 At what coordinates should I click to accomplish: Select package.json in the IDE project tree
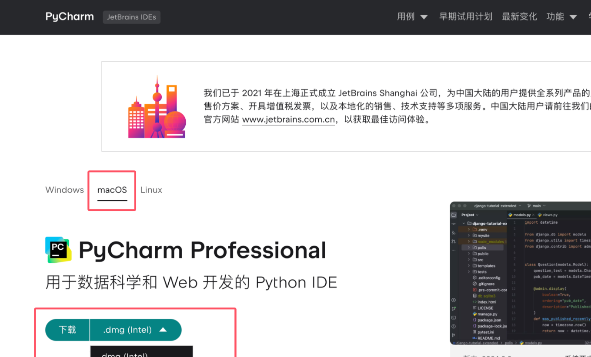coord(487,320)
